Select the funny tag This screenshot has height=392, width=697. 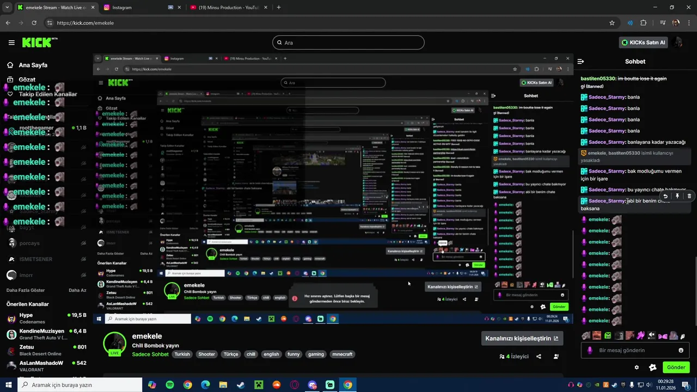(294, 354)
